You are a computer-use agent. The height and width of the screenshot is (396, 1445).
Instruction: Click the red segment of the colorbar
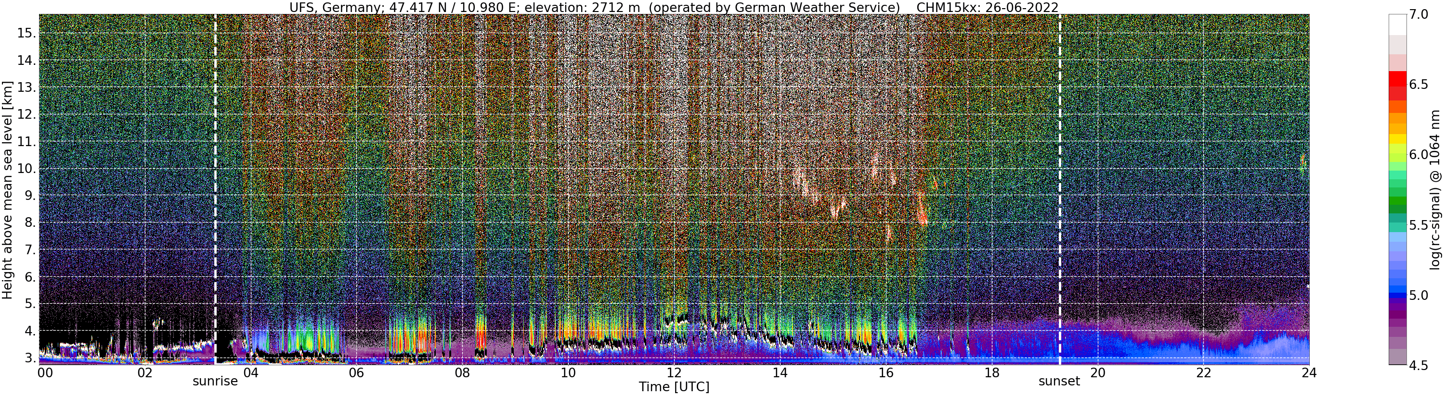click(1397, 79)
